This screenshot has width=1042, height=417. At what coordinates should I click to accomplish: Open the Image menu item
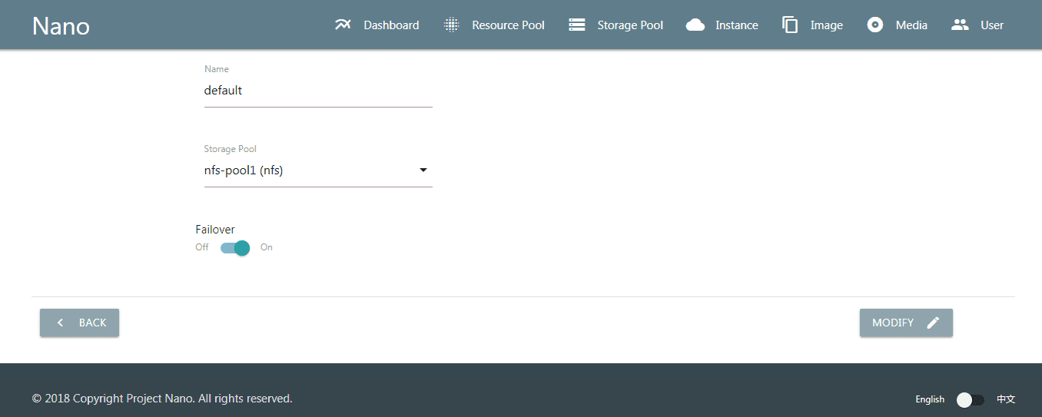[813, 25]
